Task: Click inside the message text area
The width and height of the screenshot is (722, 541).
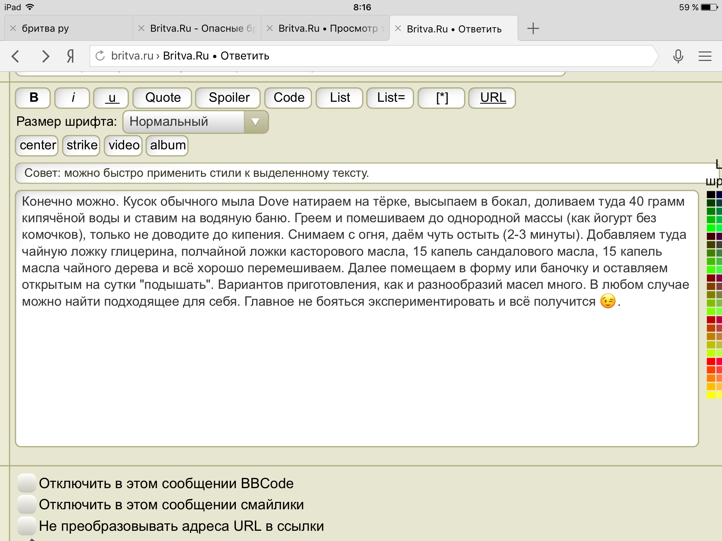Action: [x=356, y=370]
